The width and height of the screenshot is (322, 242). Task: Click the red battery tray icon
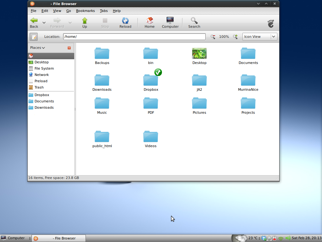[275, 238]
